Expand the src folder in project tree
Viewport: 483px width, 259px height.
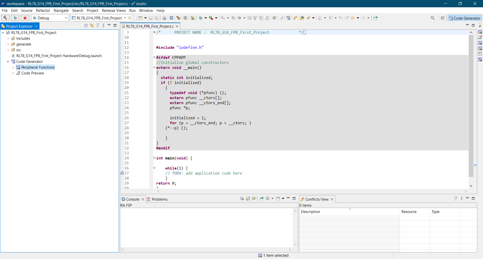pos(8,50)
